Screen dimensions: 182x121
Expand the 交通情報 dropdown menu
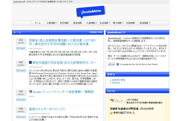pyautogui.click(x=91, y=23)
